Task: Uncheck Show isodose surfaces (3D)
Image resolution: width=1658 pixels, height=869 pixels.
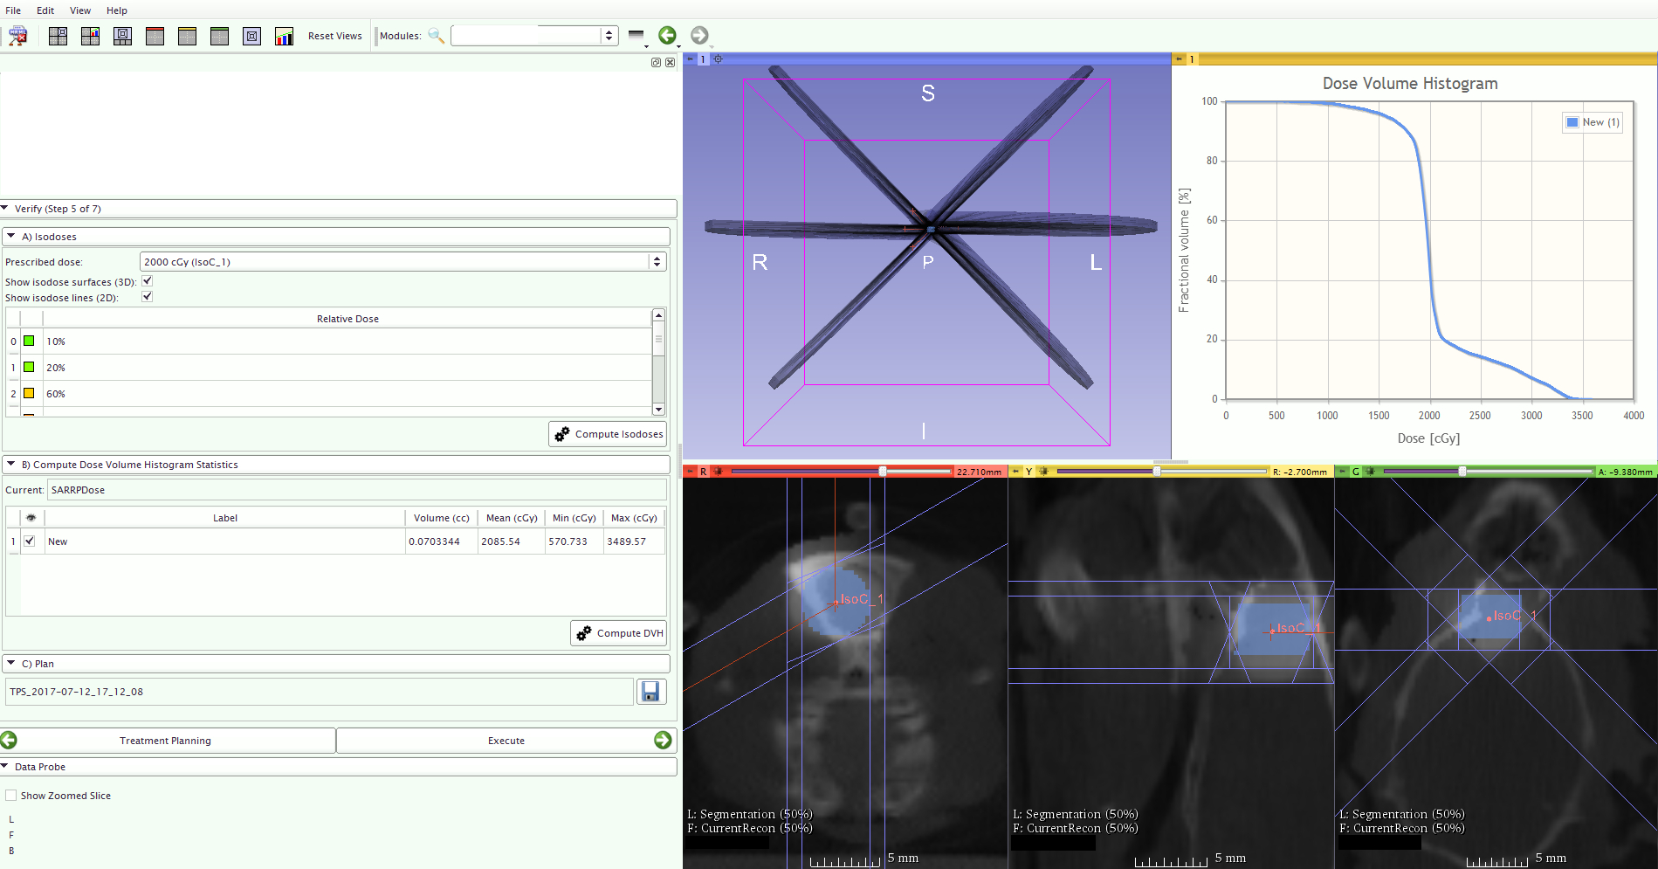Action: pyautogui.click(x=148, y=281)
